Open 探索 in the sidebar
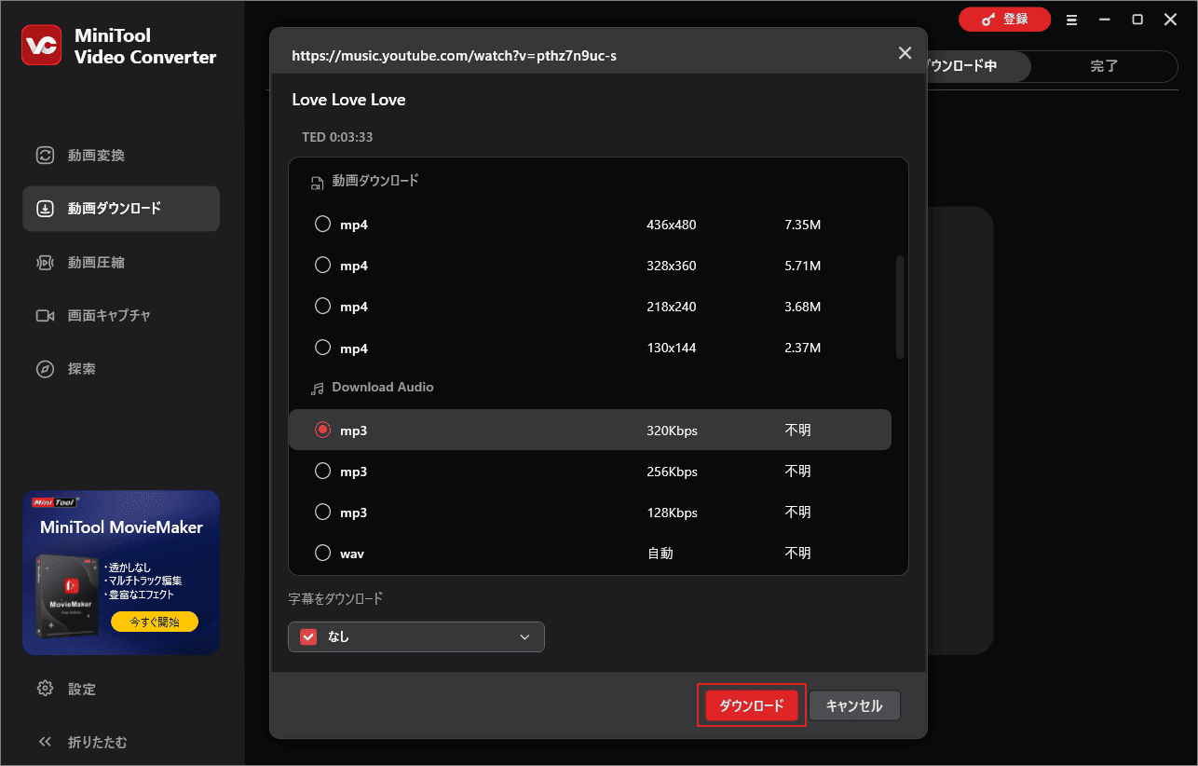This screenshot has height=766, width=1198. coord(121,369)
